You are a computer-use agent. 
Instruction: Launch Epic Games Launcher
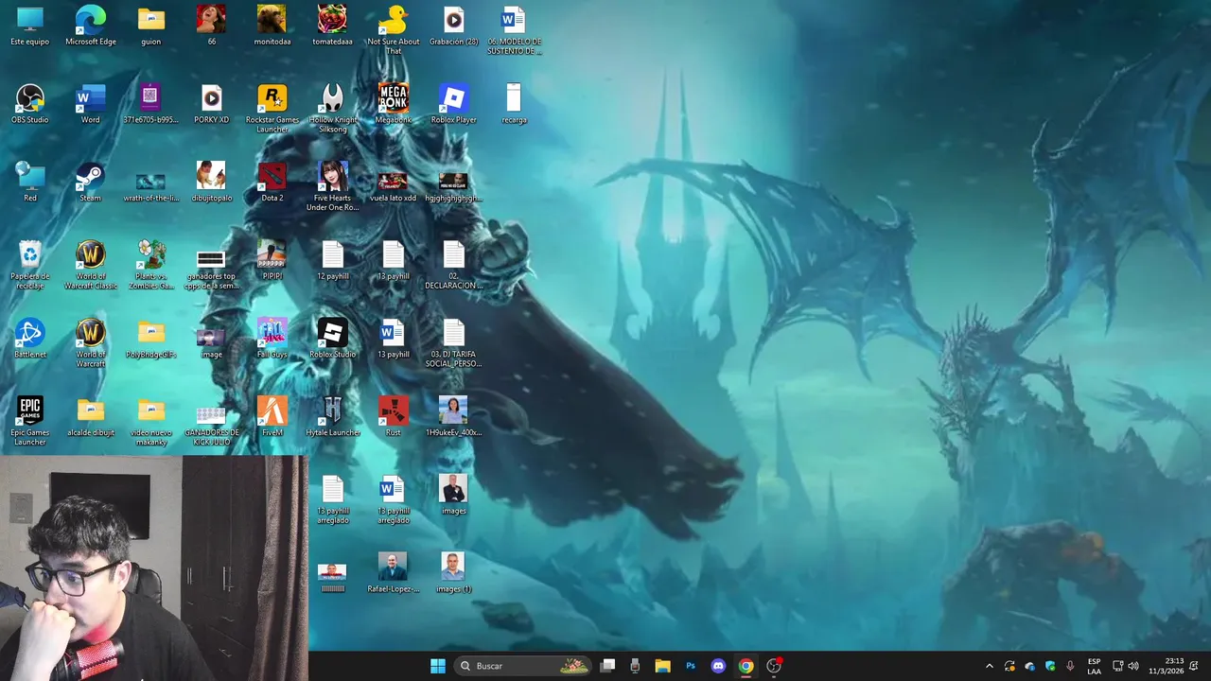pyautogui.click(x=30, y=421)
